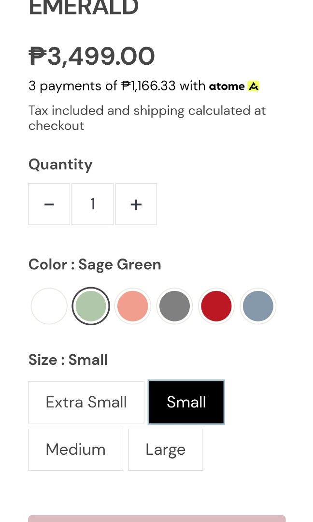Choose the Medium size option
313x522 pixels.
click(x=75, y=449)
